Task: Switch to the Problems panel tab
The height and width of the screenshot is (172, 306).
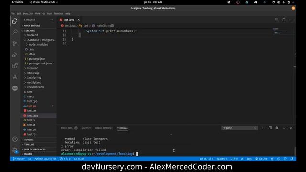Action: 66,128
